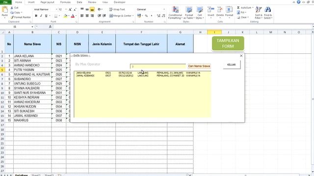Click the Fill icon in Editing group
This screenshot has height=176, width=314.
(238, 12)
